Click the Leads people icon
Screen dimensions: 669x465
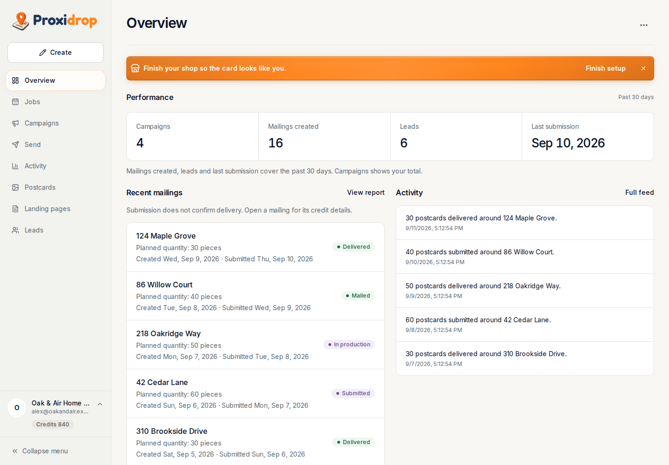point(15,230)
